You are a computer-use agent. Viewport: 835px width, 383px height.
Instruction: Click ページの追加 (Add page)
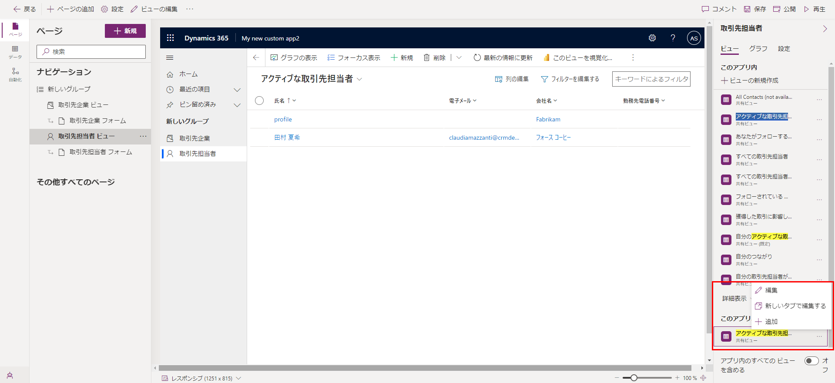pyautogui.click(x=70, y=9)
